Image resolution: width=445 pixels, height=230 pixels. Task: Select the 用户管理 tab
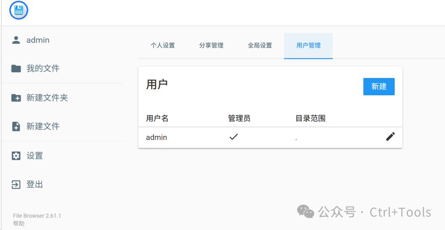tap(309, 46)
